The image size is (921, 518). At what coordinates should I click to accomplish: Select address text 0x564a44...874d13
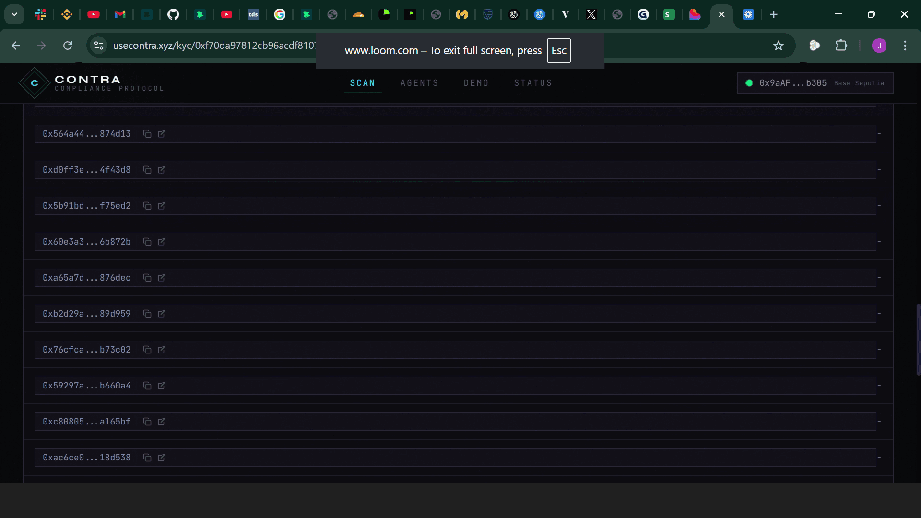tap(86, 134)
